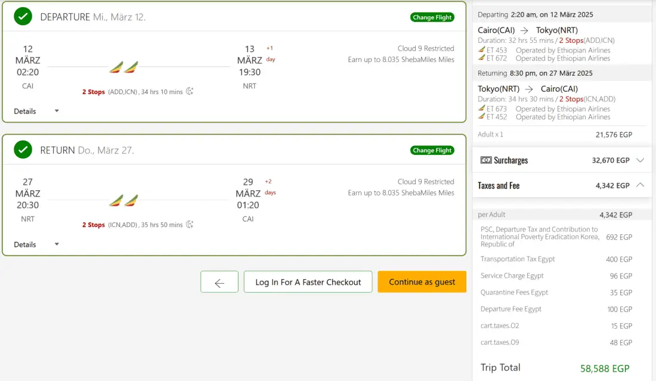Screen dimensions: 656x381
Task: Click the green checkmark next to RETURN
Action: tap(23, 150)
